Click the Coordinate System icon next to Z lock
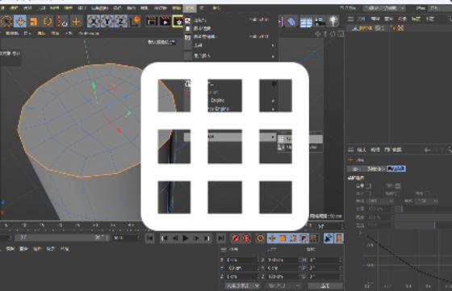 pyautogui.click(x=134, y=21)
